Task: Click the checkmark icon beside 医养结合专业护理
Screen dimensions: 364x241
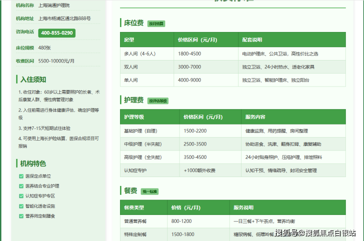Action: (21, 186)
